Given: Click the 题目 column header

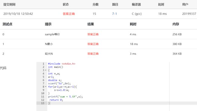Looking at the screenshot, I should click(115, 5).
